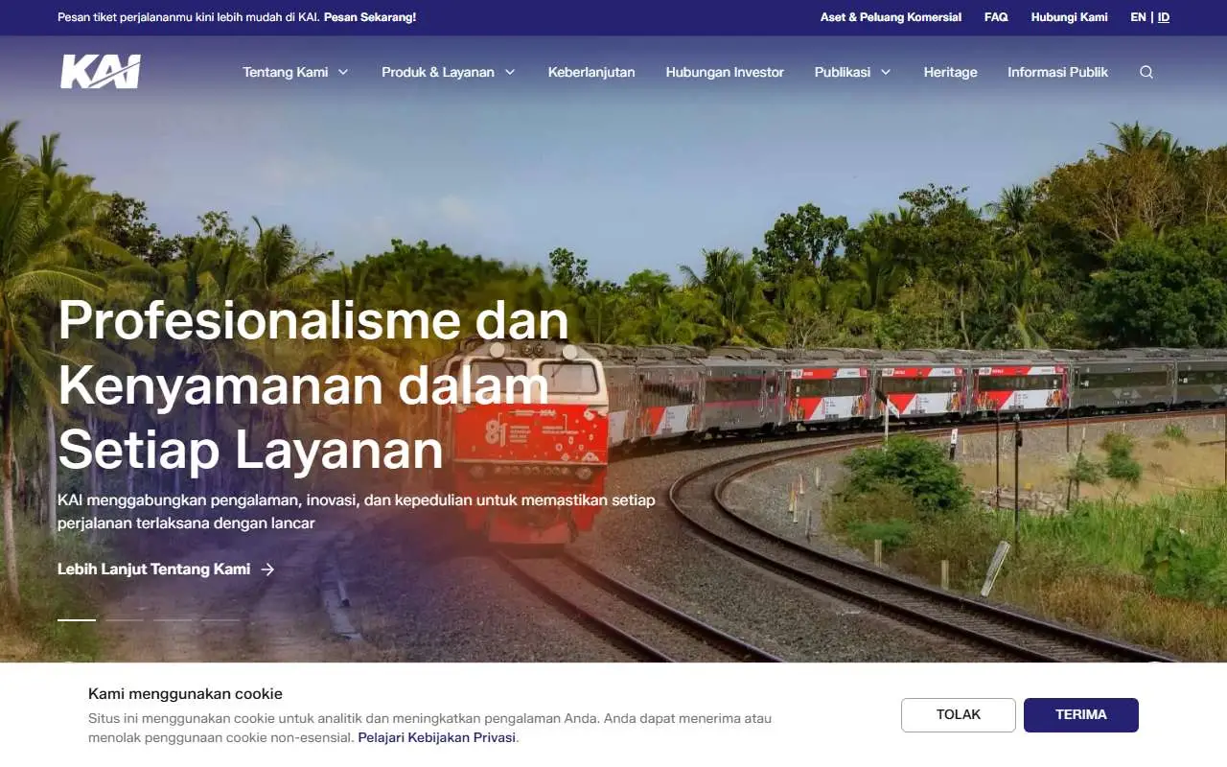
Task: Click the Kami menggunakan cookie heading
Action: [185, 694]
